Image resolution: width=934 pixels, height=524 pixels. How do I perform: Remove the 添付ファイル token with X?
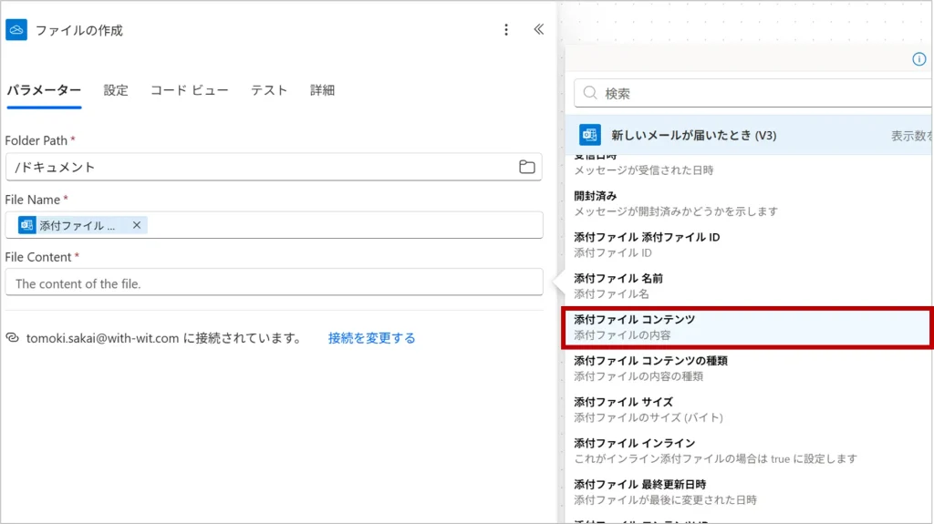137,225
